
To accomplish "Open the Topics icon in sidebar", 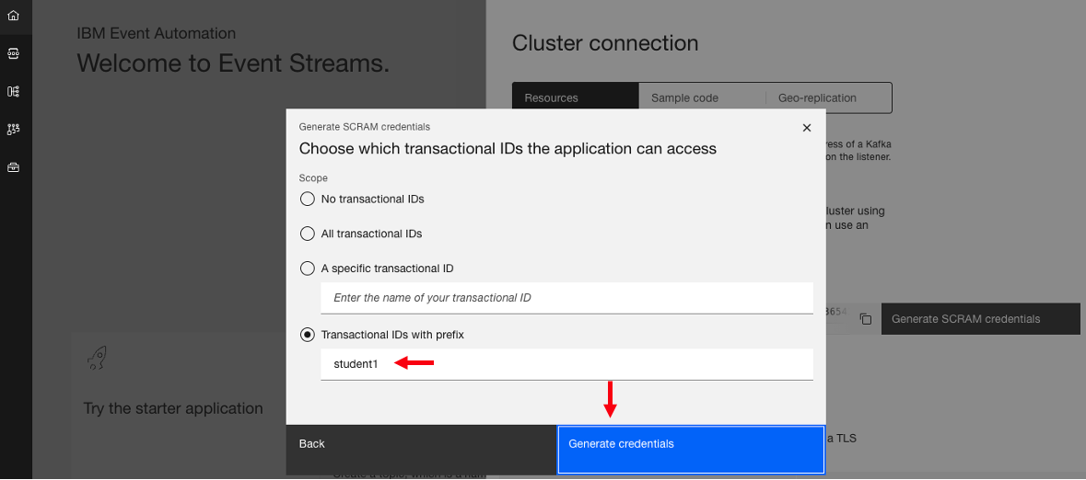I will (13, 53).
